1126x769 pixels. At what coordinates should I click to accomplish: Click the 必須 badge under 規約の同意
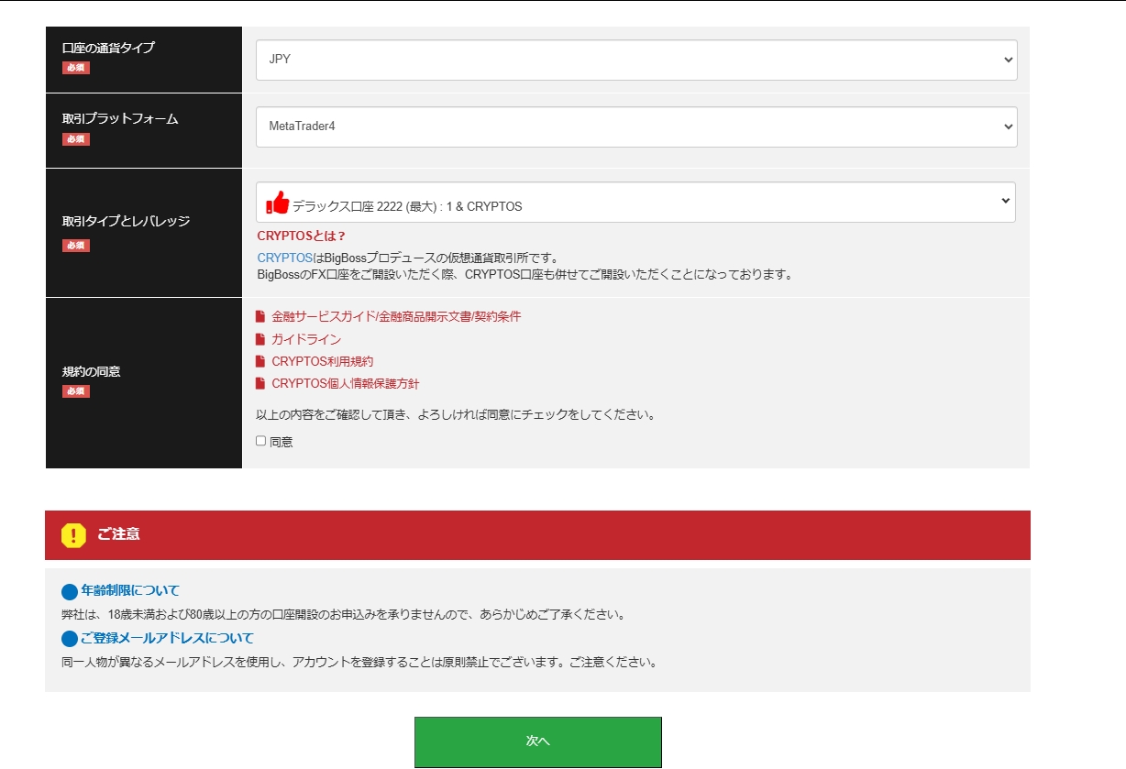pyautogui.click(x=76, y=391)
